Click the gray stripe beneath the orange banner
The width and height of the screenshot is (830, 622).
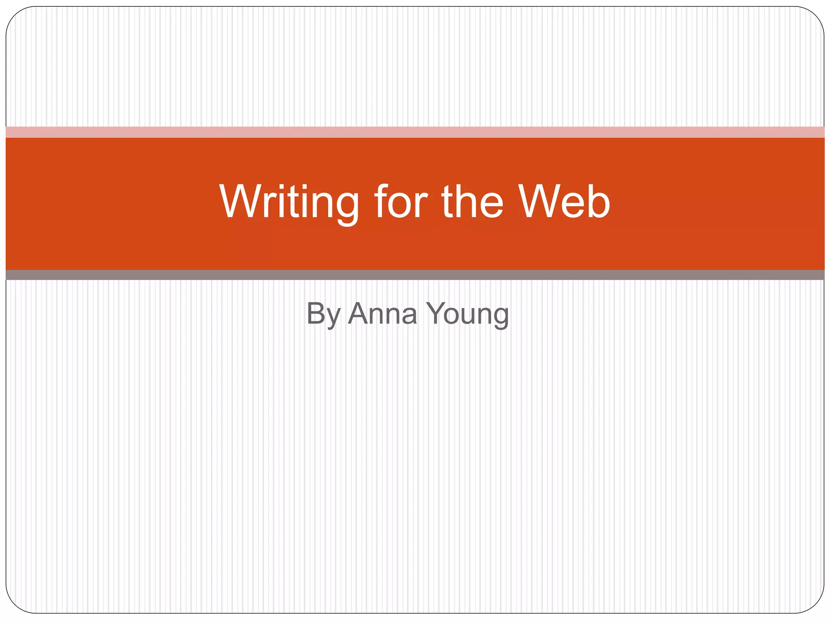click(415, 275)
